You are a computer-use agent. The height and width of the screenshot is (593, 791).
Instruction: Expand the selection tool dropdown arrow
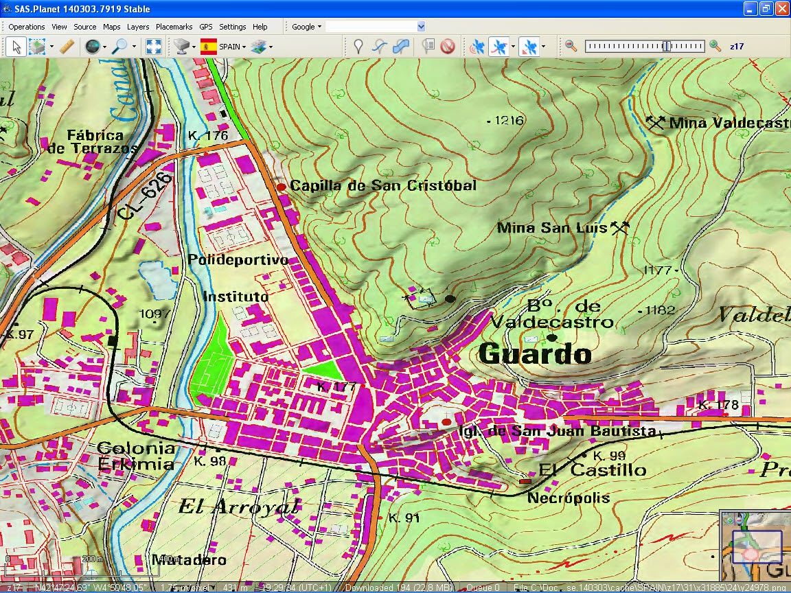click(x=51, y=47)
